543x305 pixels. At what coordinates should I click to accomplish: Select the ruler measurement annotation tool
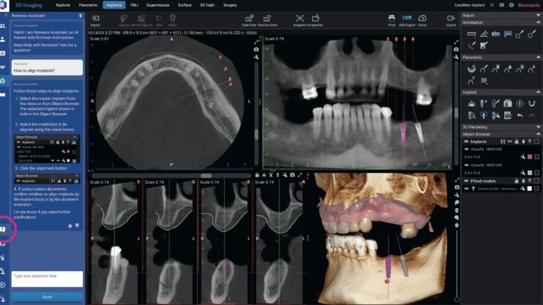tap(471, 34)
